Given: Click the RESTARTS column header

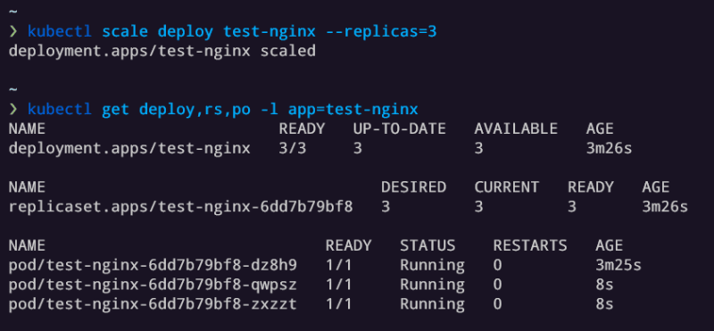Looking at the screenshot, I should [x=530, y=246].
